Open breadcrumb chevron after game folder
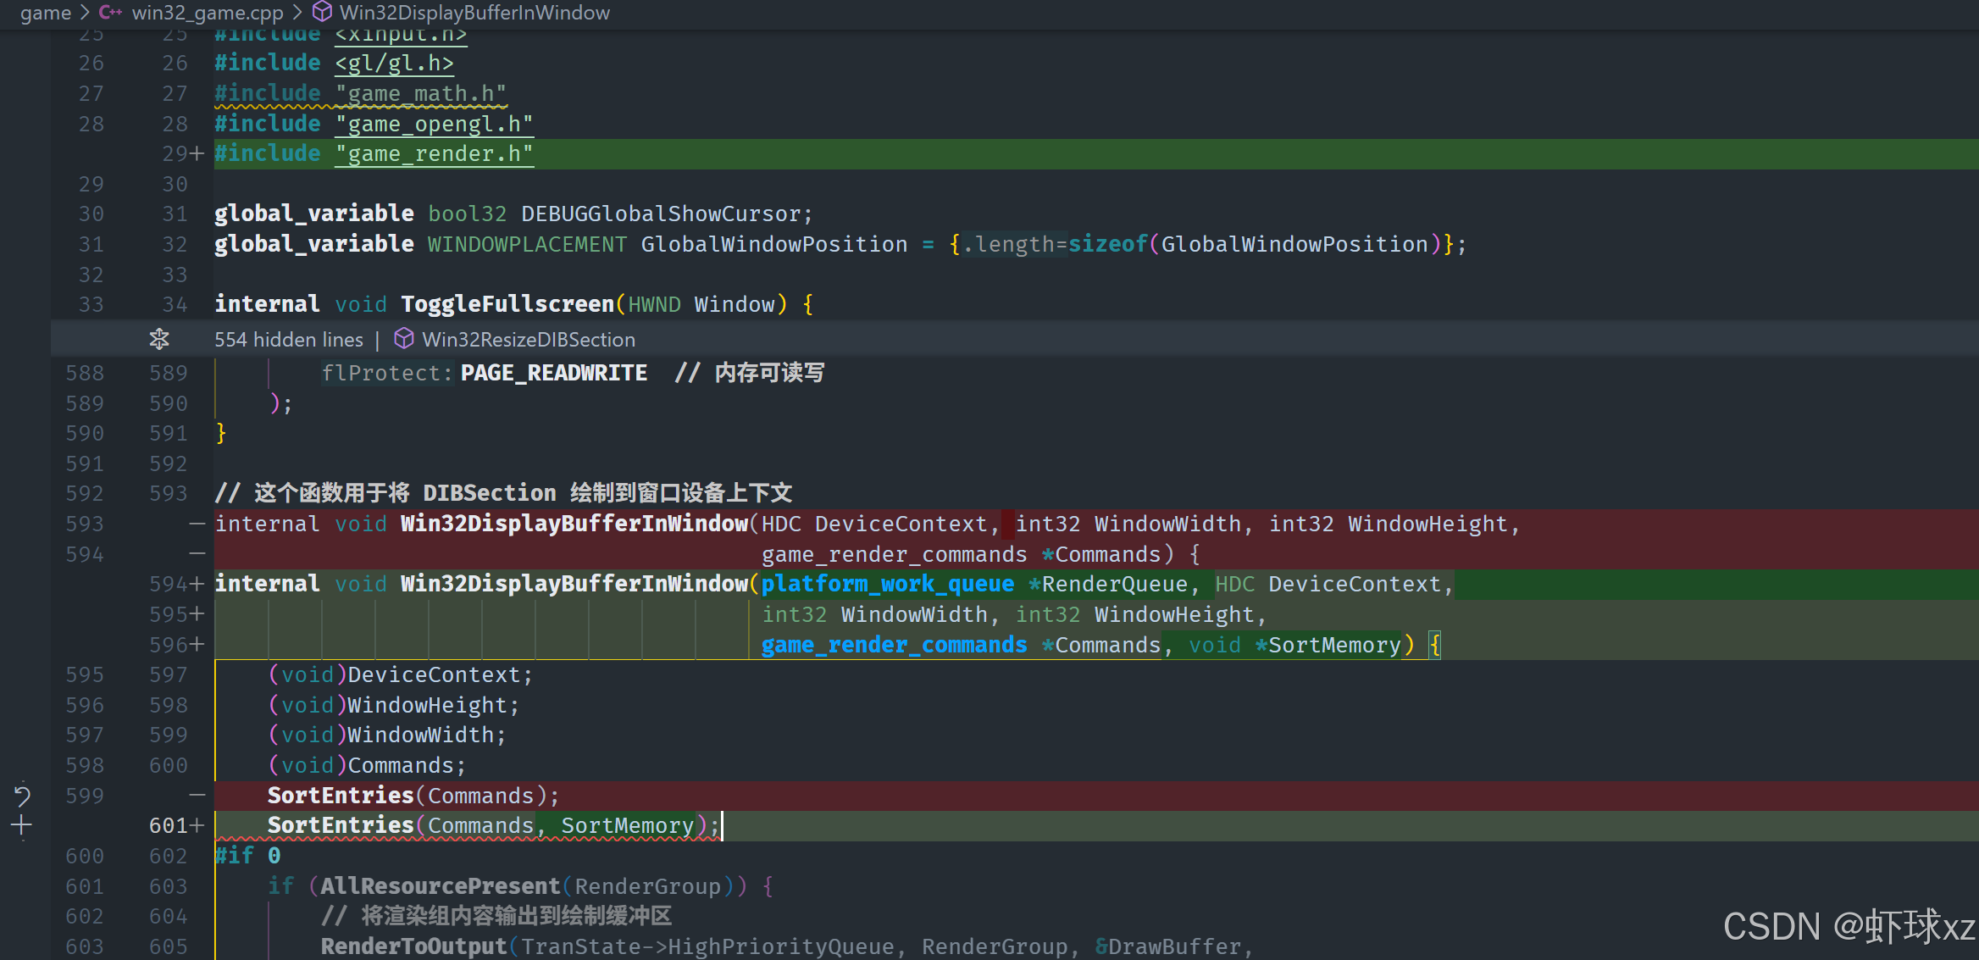 click(85, 13)
